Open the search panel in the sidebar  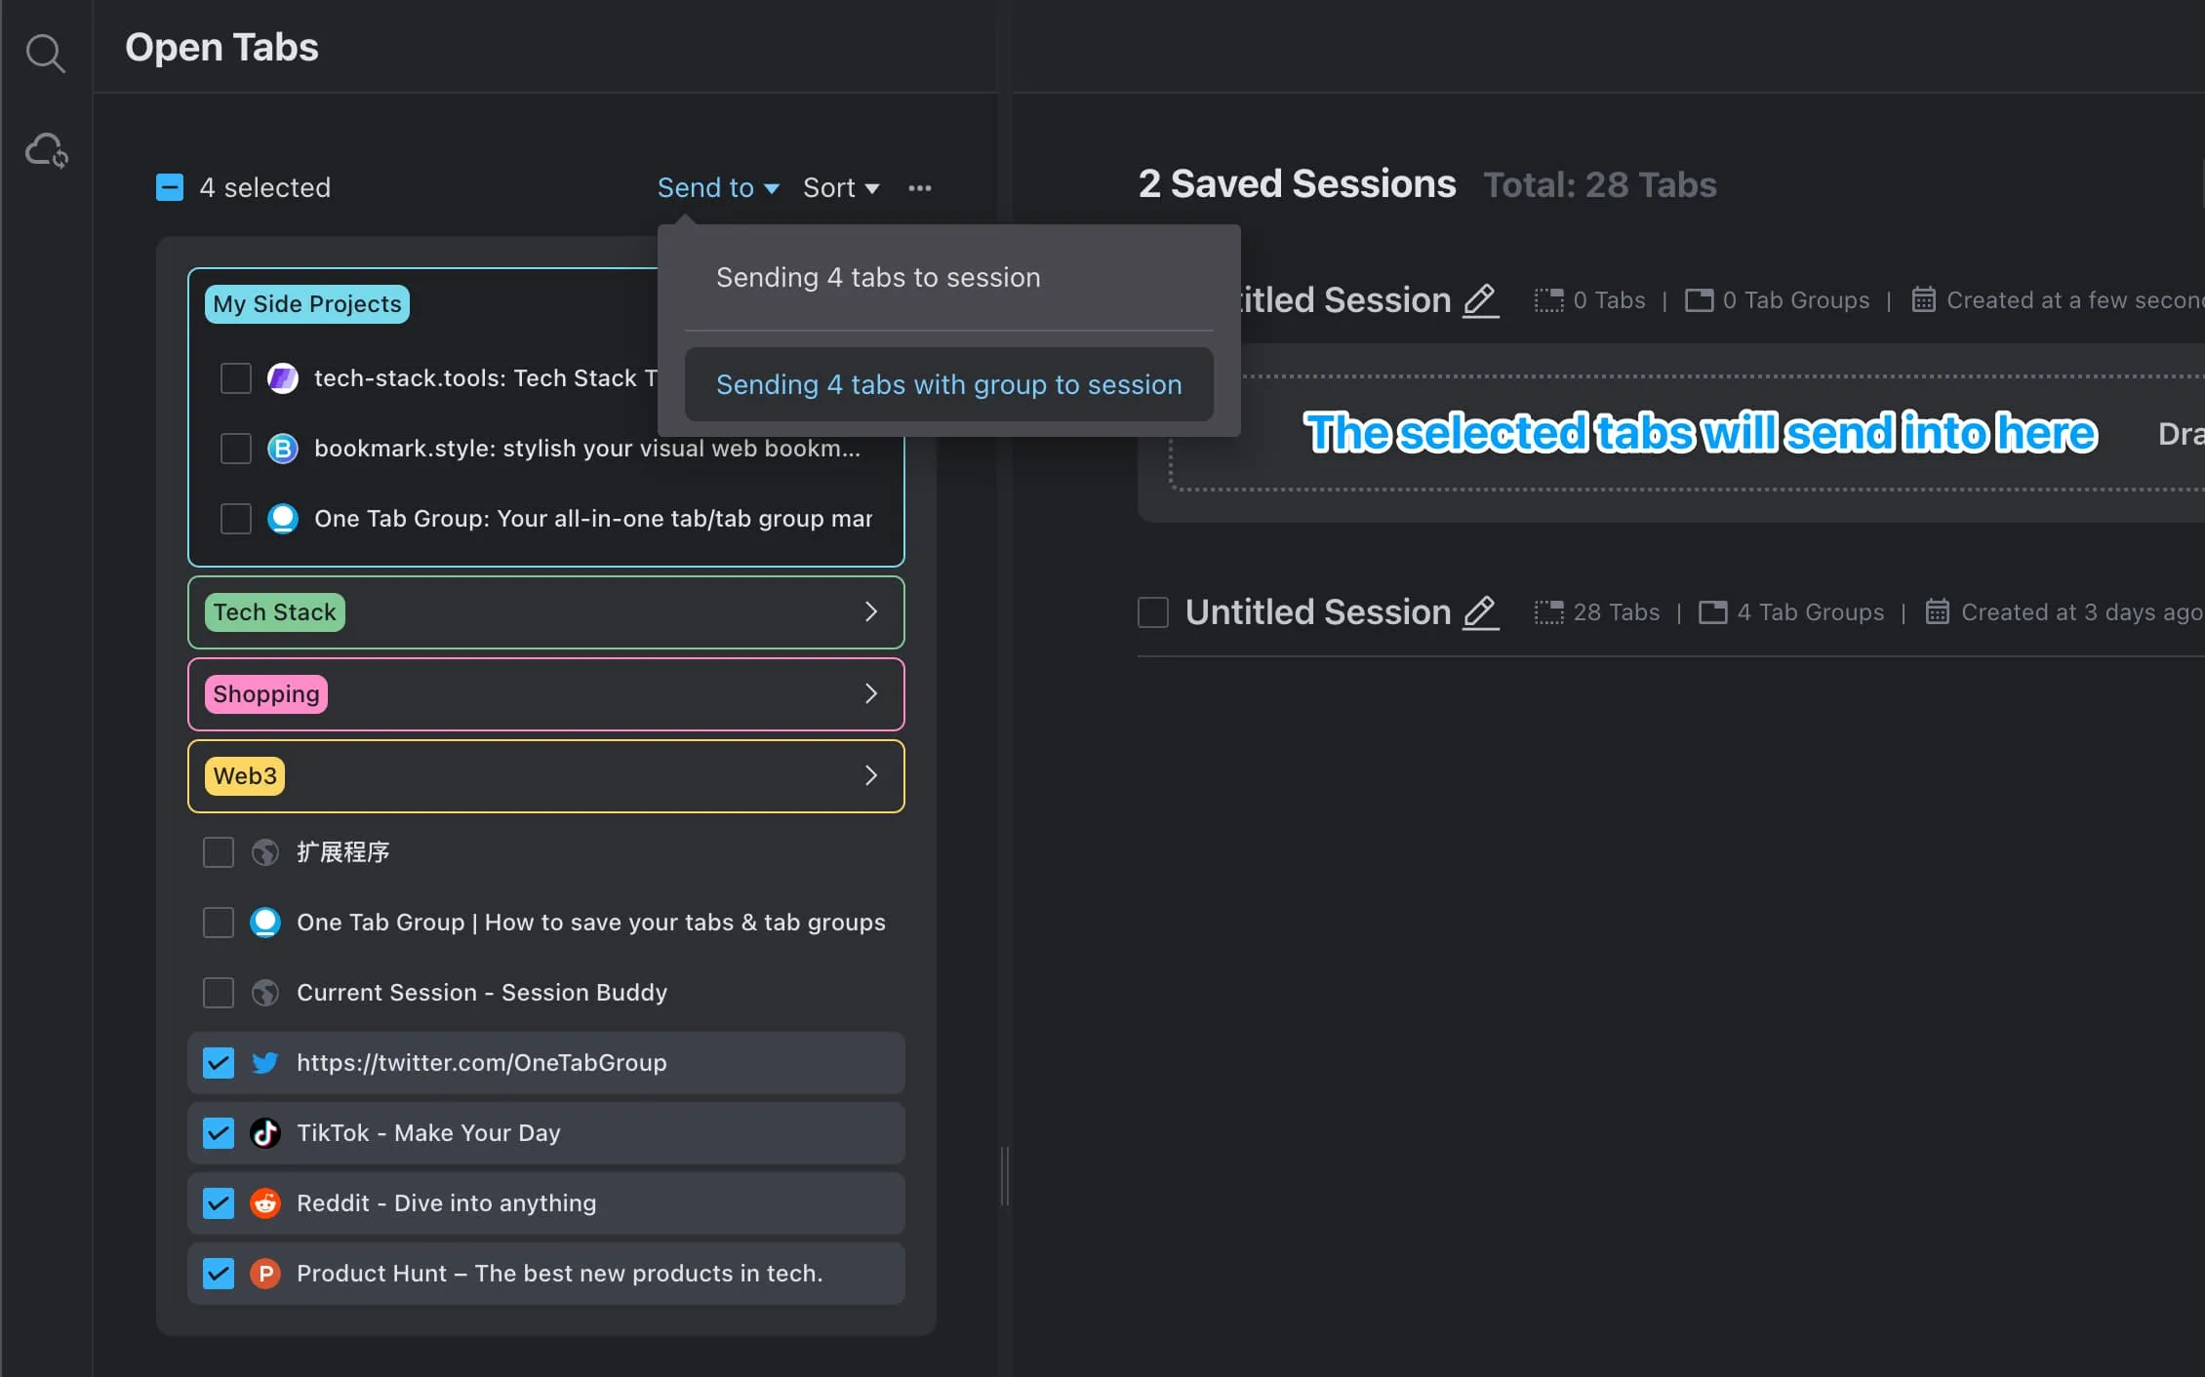(x=46, y=54)
